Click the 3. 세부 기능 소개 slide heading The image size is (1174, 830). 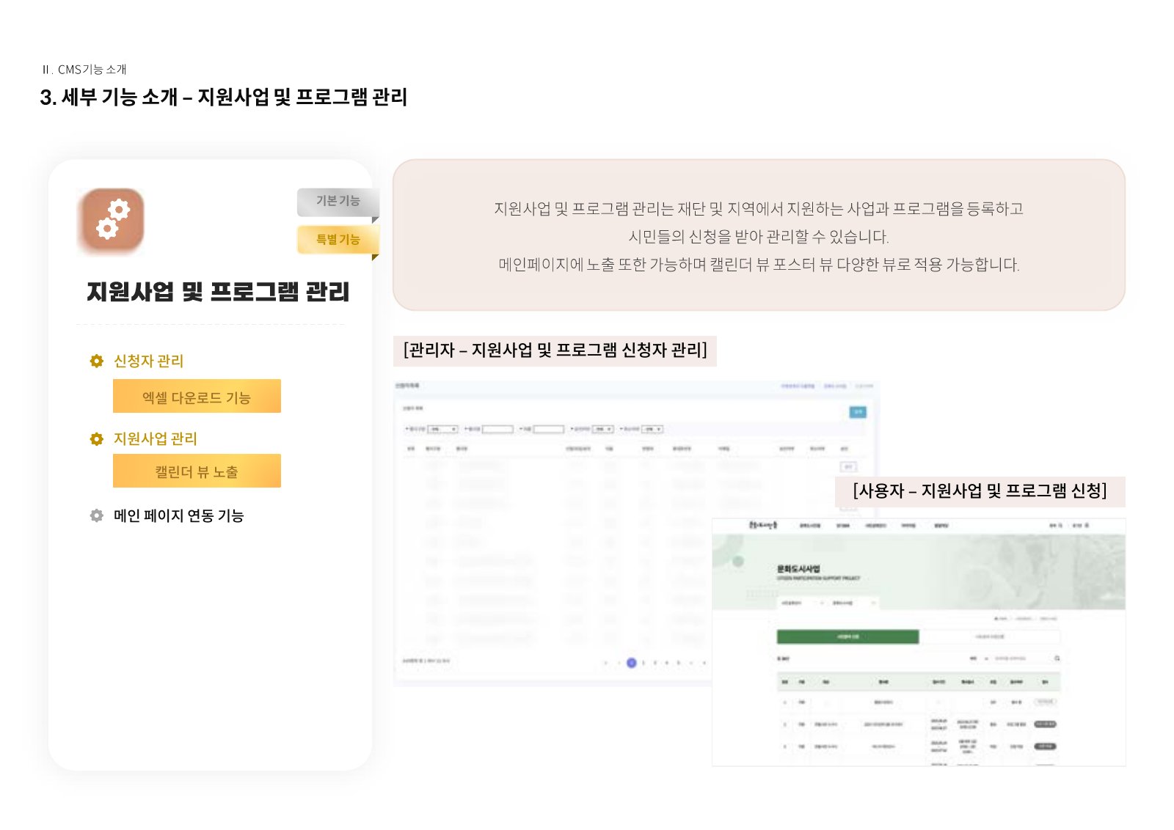(224, 98)
